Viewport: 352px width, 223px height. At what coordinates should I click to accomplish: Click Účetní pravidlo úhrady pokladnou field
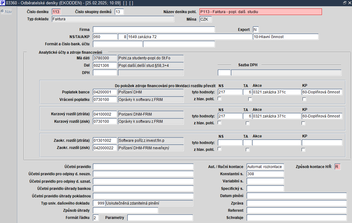pyautogui.click(x=143, y=196)
